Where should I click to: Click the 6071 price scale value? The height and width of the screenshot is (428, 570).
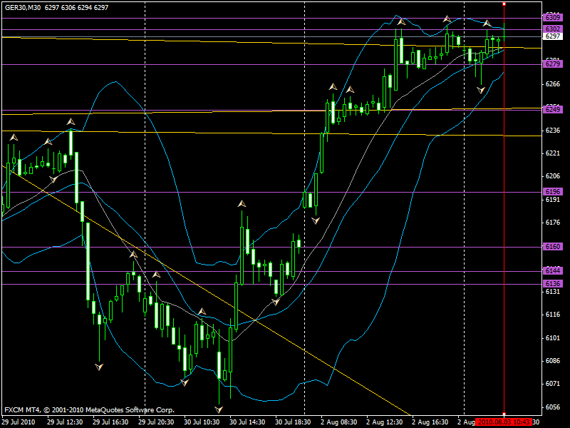[553, 384]
